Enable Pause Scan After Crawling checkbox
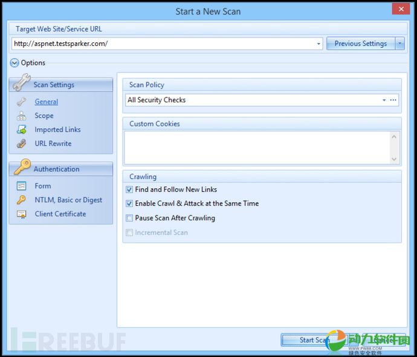 point(129,218)
